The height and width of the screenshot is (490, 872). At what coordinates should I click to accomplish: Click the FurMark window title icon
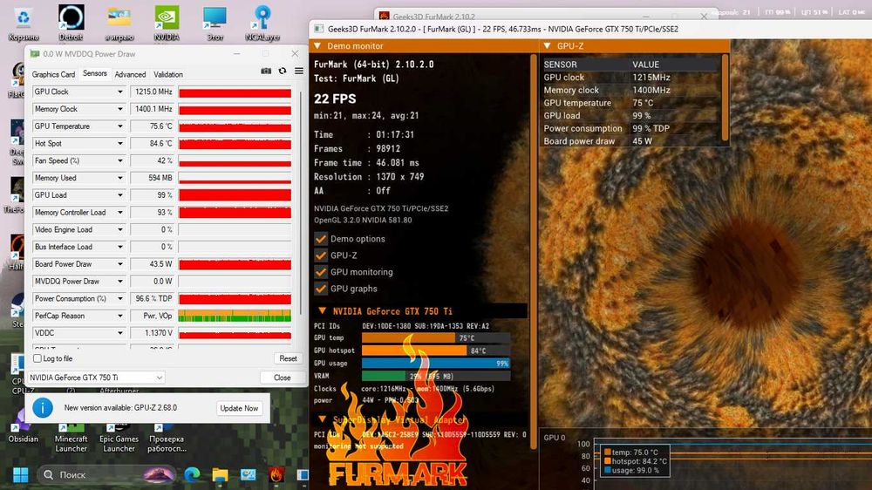coord(318,29)
